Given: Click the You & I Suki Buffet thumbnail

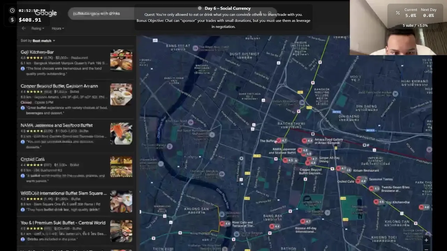Looking at the screenshot, I should [121, 231].
